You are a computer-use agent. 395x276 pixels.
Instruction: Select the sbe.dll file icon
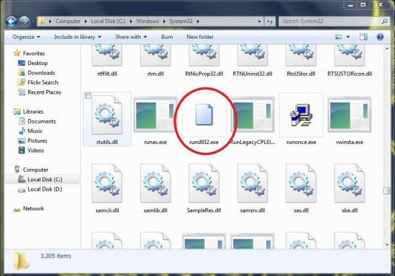(350, 183)
